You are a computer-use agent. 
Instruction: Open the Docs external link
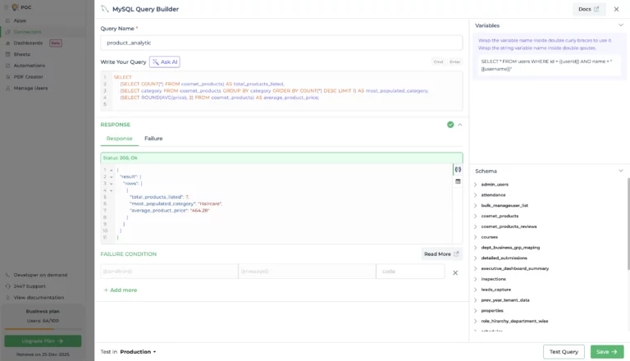588,9
